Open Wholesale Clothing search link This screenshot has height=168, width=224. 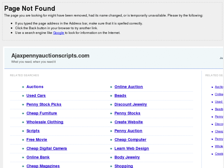[x=45, y=122]
